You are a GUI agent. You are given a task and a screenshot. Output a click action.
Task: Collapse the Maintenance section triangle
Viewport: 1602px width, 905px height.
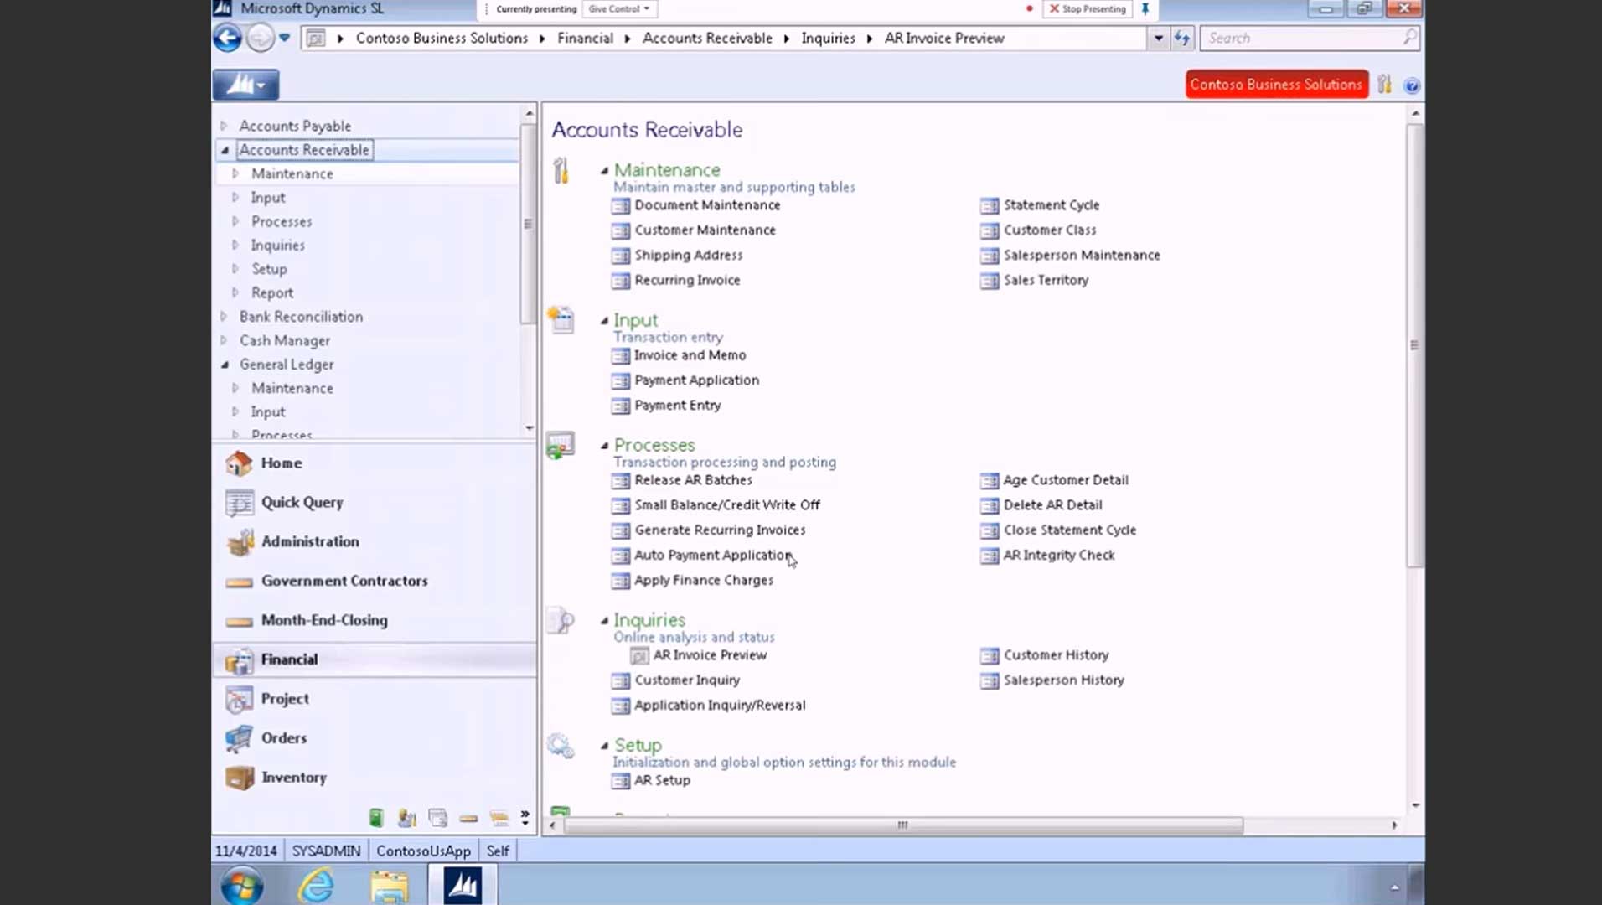click(x=604, y=170)
